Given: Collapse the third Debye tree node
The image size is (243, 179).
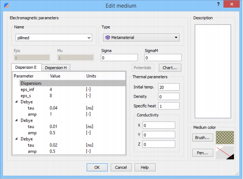Looking at the screenshot, I should (16, 139).
